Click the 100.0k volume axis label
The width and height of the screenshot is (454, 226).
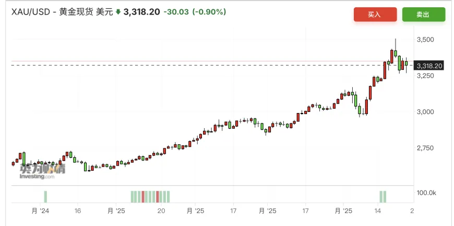coord(426,193)
